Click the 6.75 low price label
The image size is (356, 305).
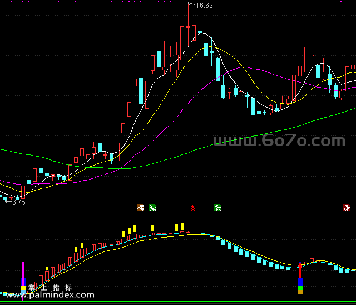[x=18, y=202]
